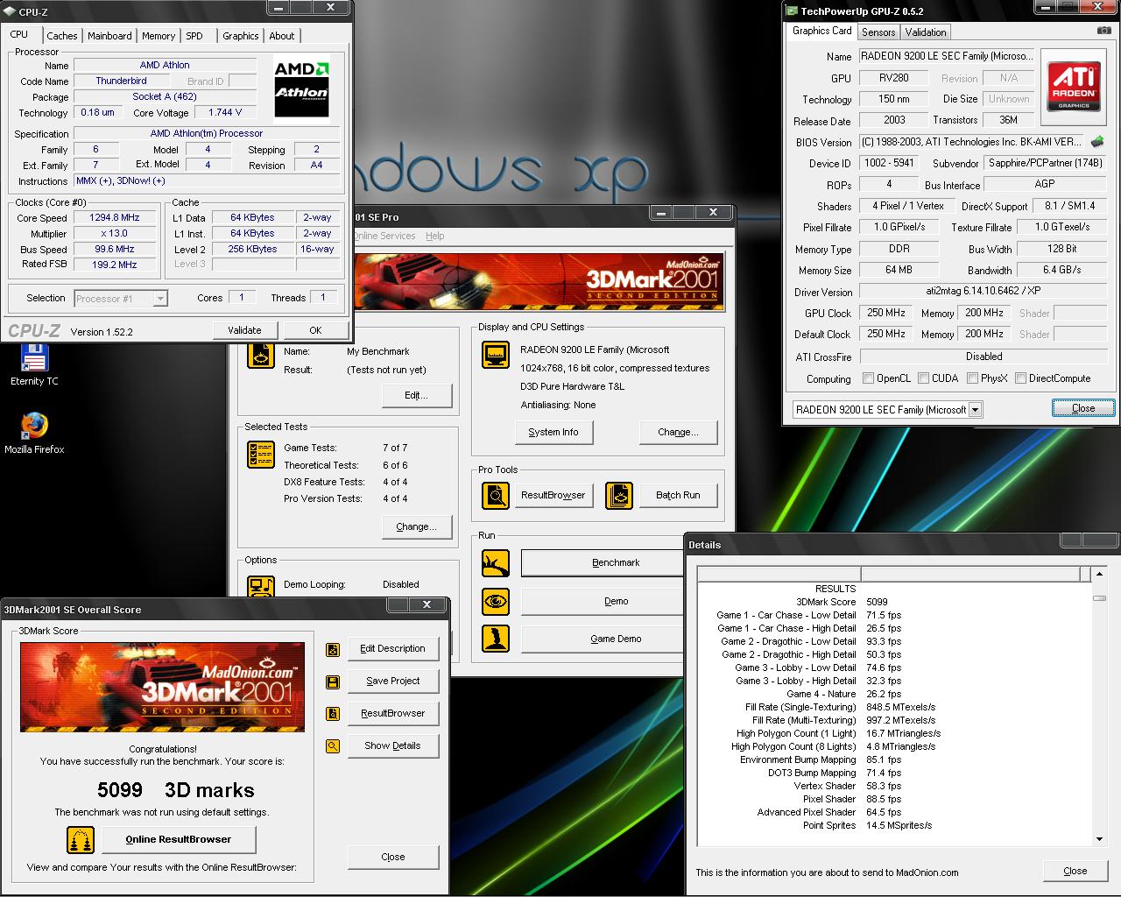Switch to the Memory tab in CPU-Z
This screenshot has width=1121, height=897.
159,36
